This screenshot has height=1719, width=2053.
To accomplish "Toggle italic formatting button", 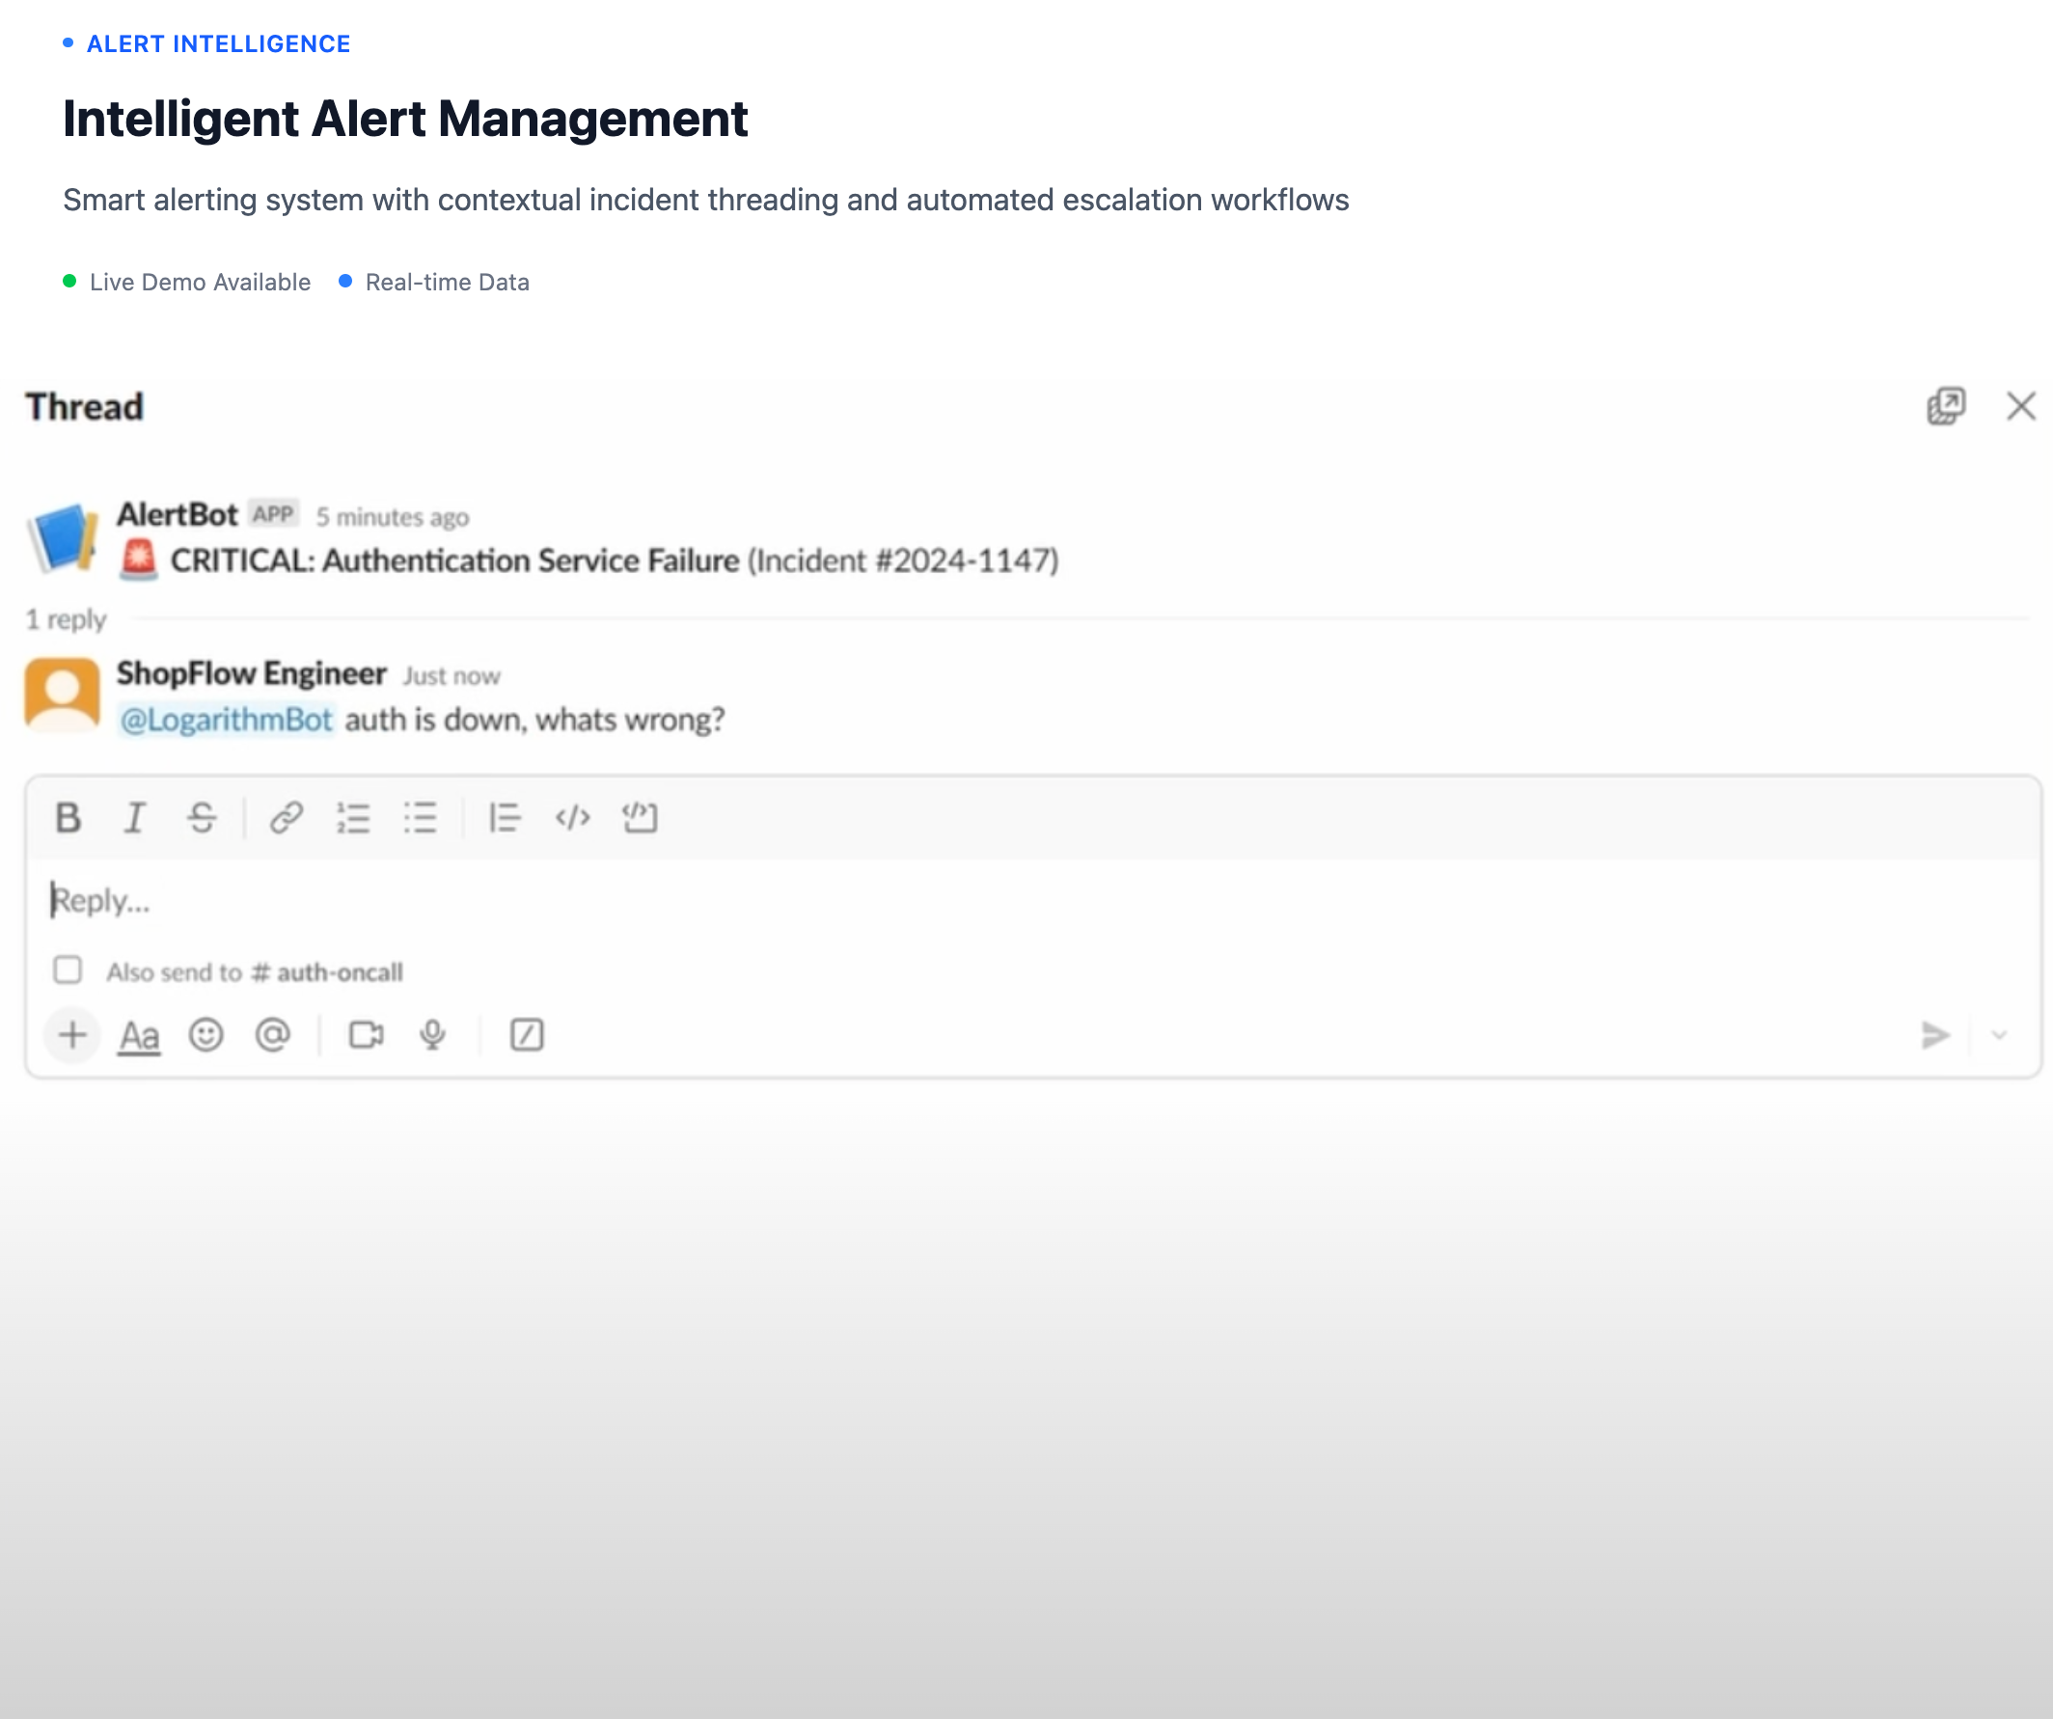I will pyautogui.click(x=134, y=817).
